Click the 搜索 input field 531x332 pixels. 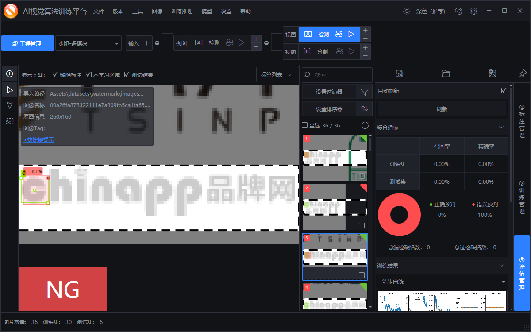pos(337,75)
